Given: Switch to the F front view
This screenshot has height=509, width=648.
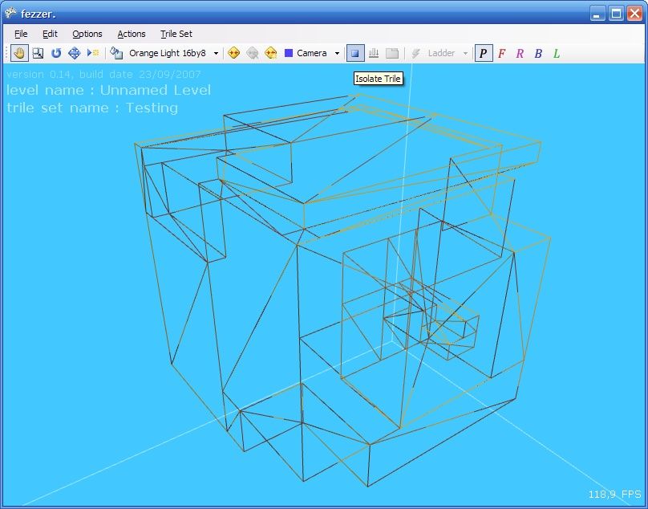Looking at the screenshot, I should (x=501, y=53).
